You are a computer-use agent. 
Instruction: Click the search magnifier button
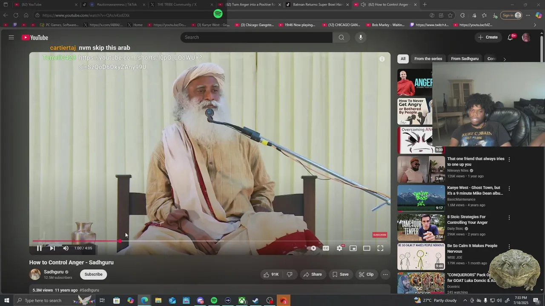click(341, 37)
